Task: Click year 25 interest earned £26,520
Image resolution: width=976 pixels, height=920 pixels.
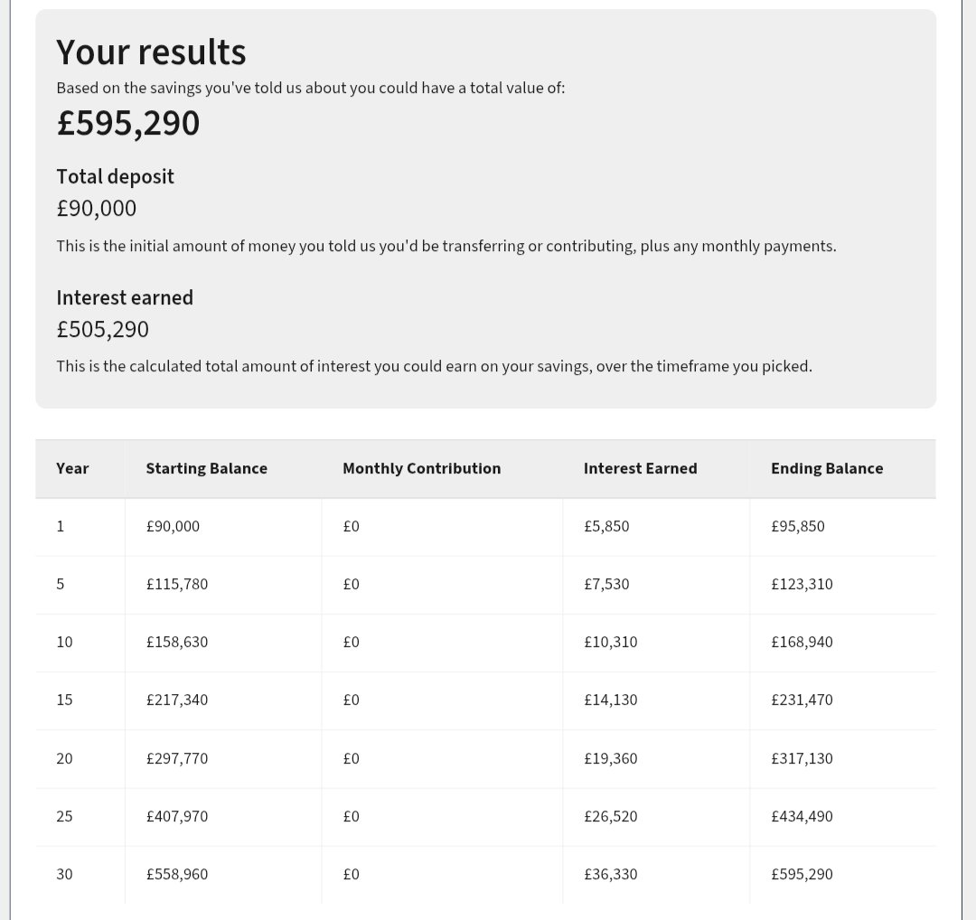Action: pos(610,817)
